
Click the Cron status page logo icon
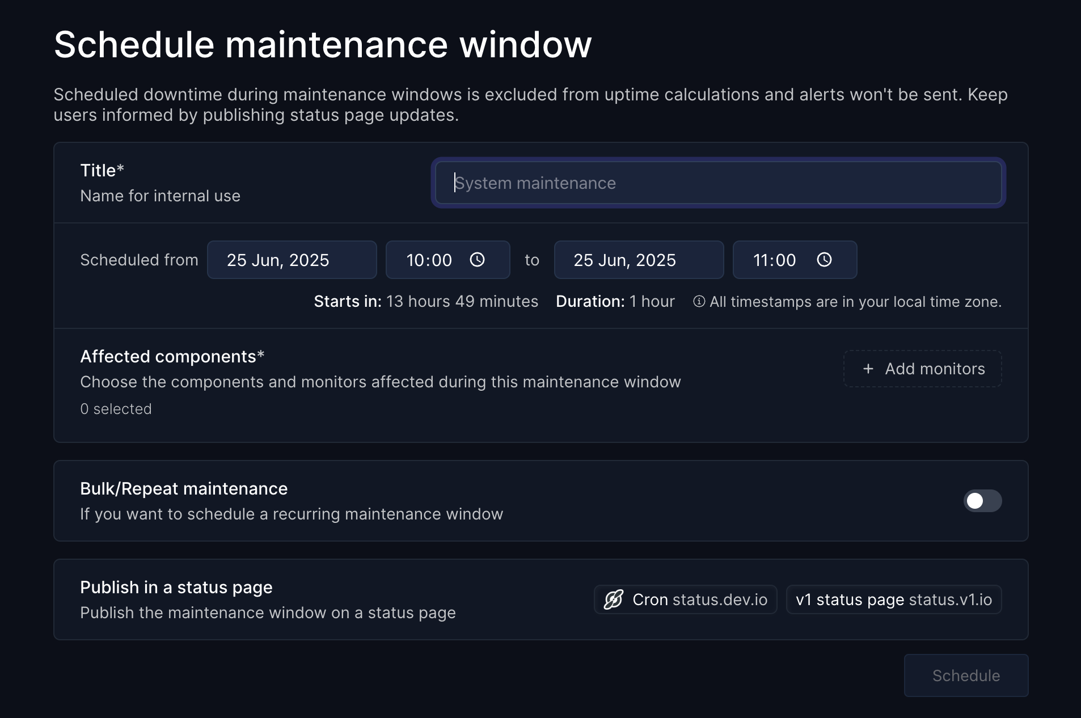[x=614, y=599]
